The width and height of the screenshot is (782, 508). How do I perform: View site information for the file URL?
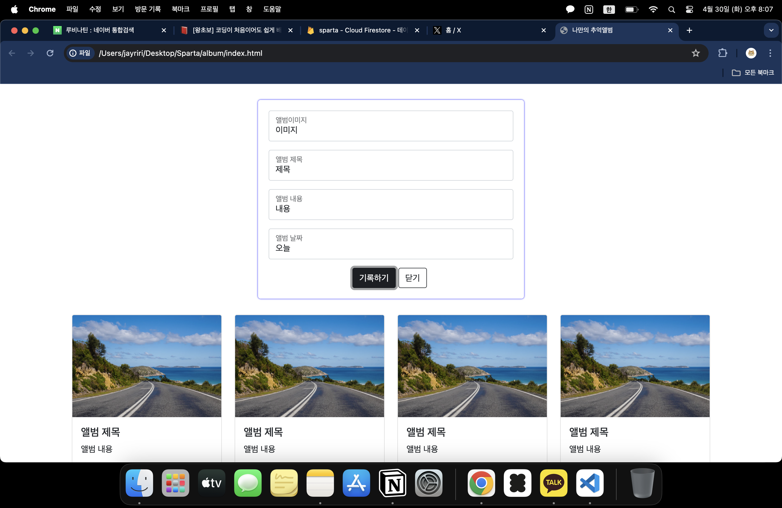(80, 53)
